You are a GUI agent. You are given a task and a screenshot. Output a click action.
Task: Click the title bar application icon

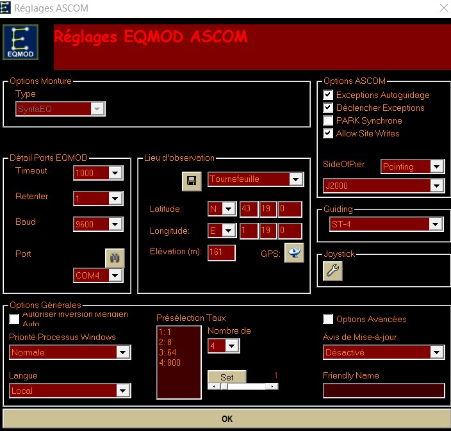(5, 8)
